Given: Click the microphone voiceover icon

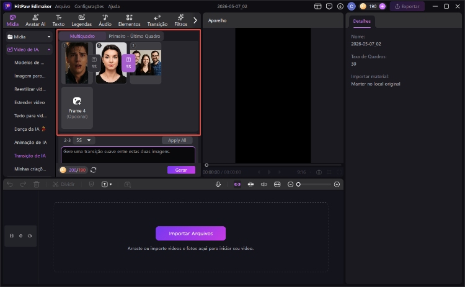Looking at the screenshot, I should click(x=218, y=185).
